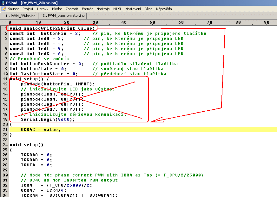
Task: Click the Serial.begin(9600) code line
Action: click(48, 120)
